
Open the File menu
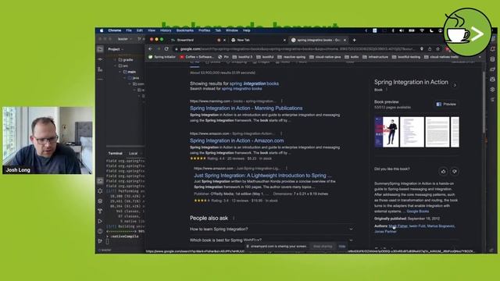pyautogui.click(x=129, y=30)
